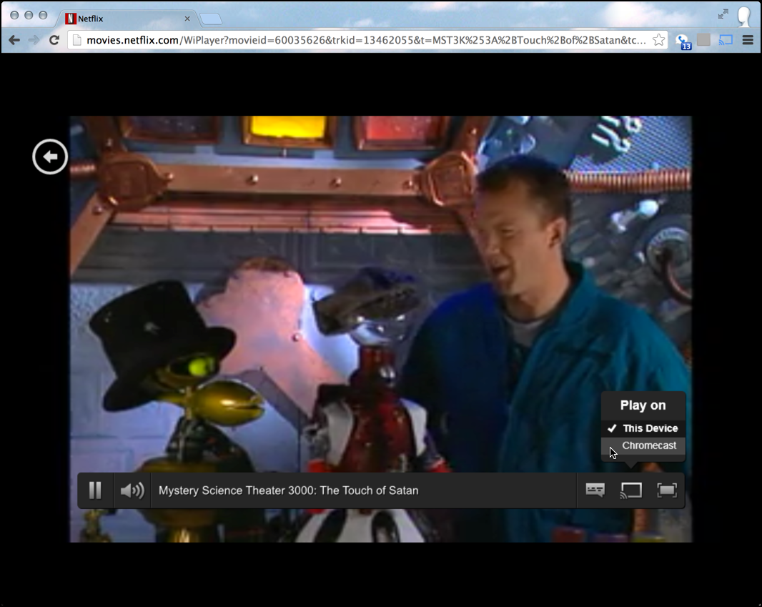Click the page info icon in address bar

[76, 40]
